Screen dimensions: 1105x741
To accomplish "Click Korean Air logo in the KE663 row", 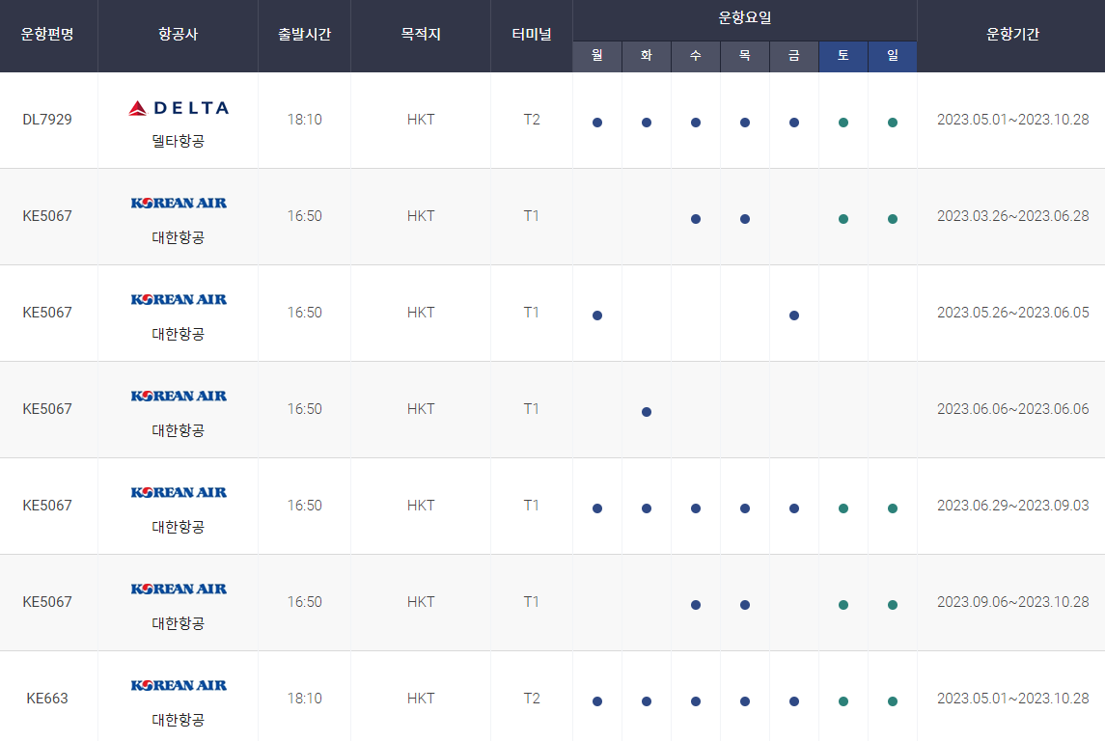I will click(179, 685).
